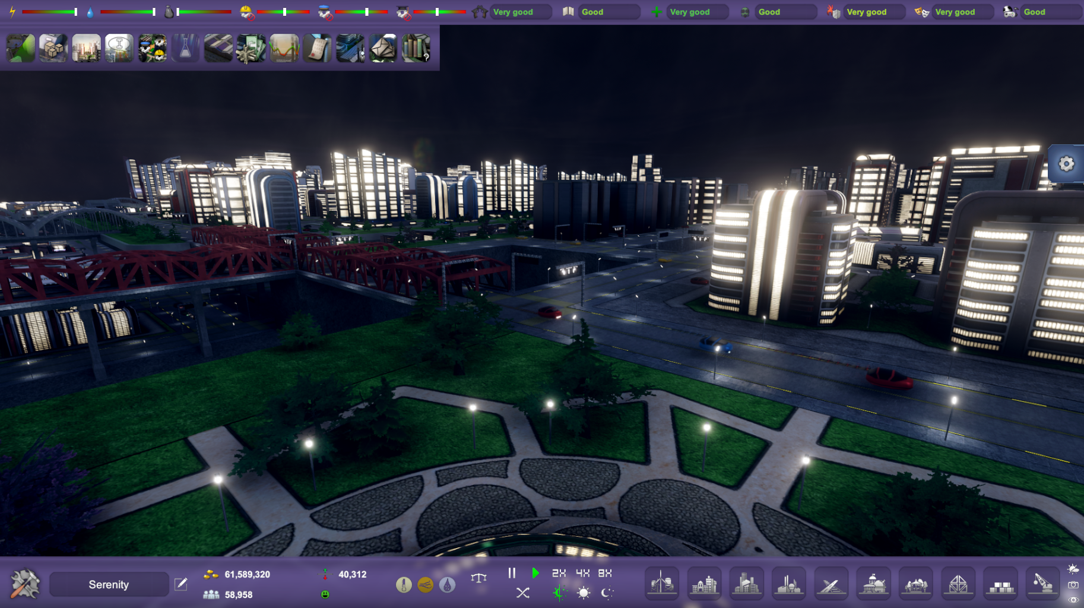Click the income balance 40,312
Screen dimensions: 1084x608
click(353, 574)
